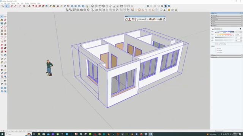Activate the Pan hand tool in left toolbar
243x136 pixels.
(x=5, y=70)
